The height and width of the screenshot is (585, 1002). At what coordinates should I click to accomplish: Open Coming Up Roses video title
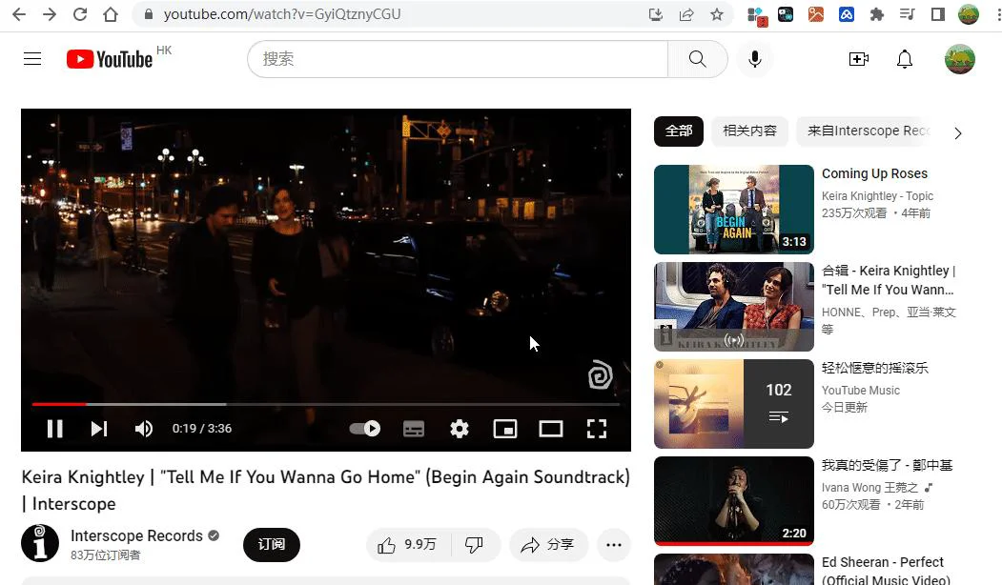874,173
